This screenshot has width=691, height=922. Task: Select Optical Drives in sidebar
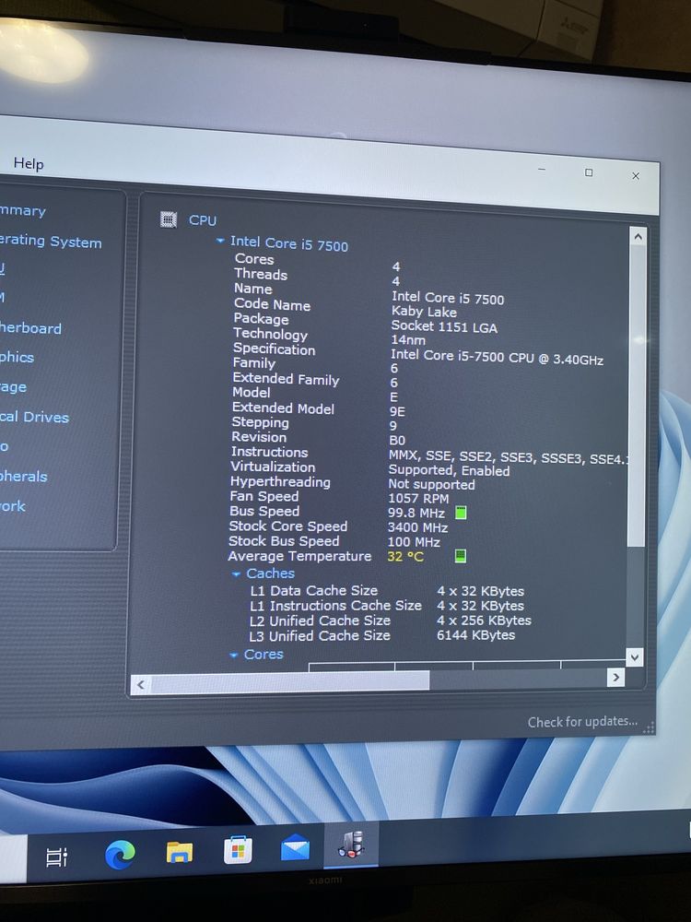point(34,417)
